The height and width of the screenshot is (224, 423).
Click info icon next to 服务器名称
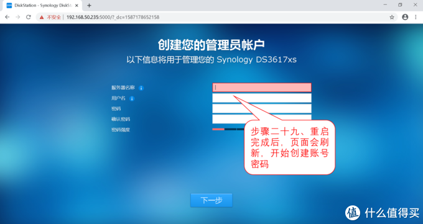tap(141, 88)
